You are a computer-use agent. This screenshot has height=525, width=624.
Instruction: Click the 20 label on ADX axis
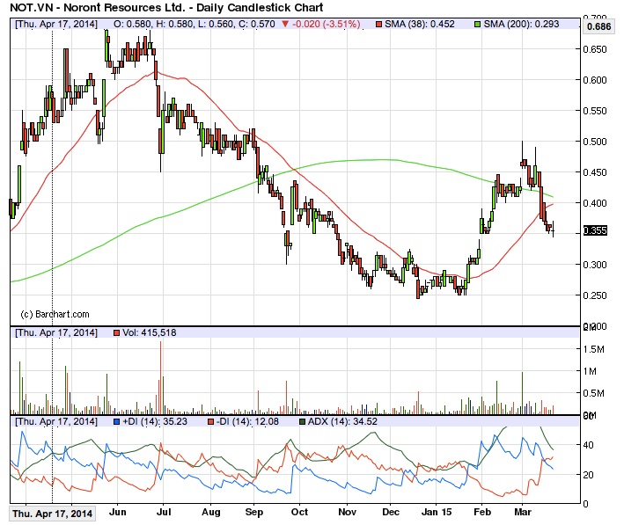(588, 475)
